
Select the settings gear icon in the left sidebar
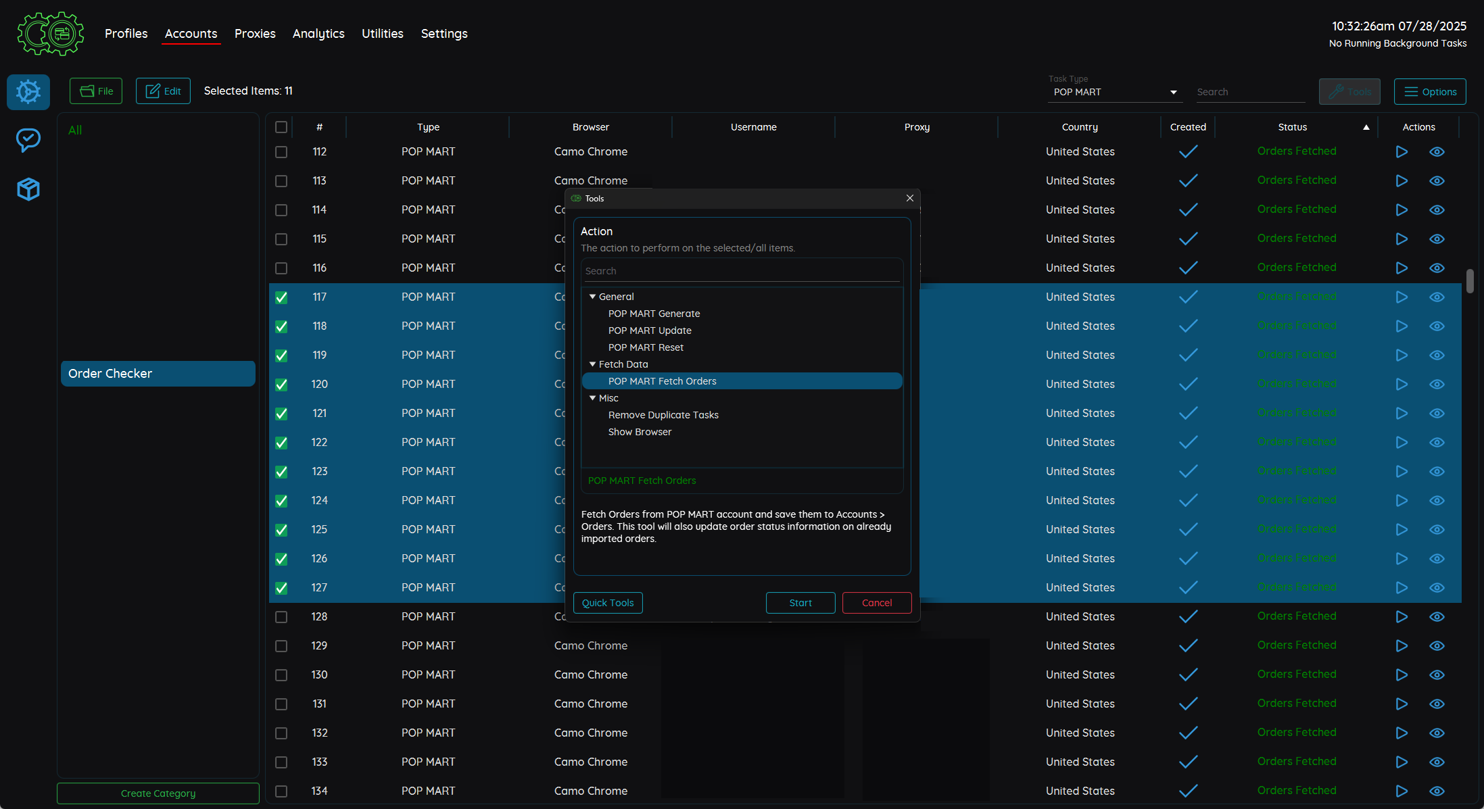[28, 92]
